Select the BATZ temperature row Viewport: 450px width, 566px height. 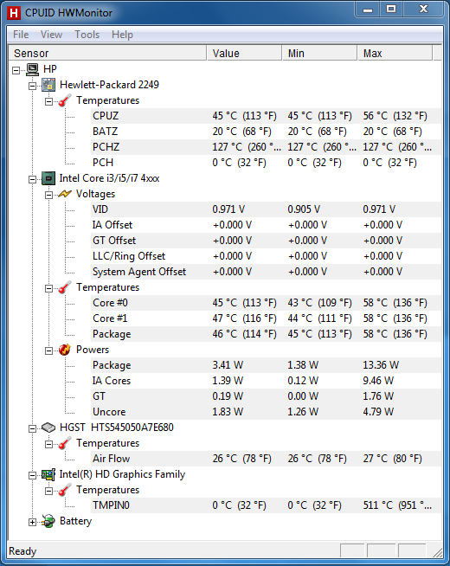[266, 132]
